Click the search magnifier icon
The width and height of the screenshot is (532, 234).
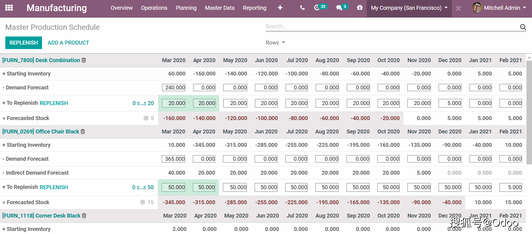coord(523,27)
